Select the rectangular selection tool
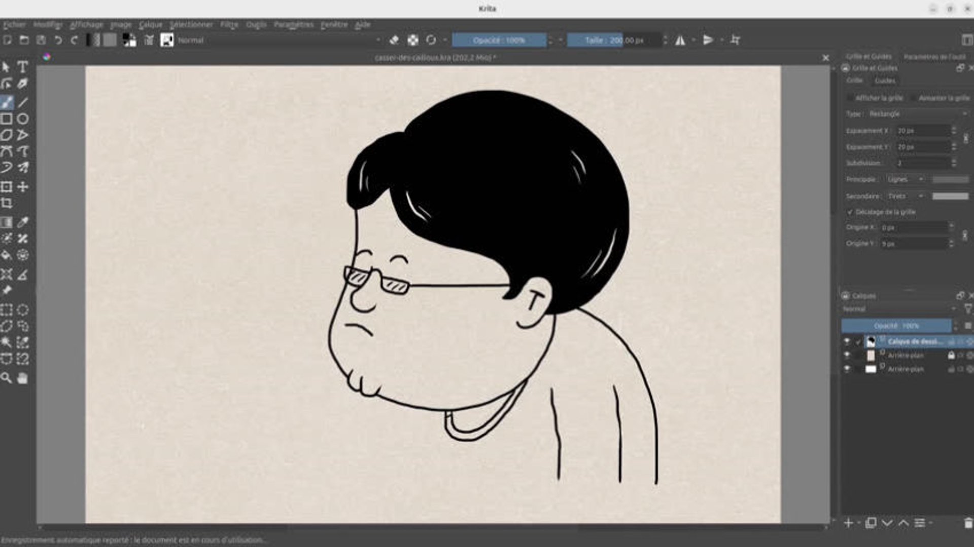 7,310
